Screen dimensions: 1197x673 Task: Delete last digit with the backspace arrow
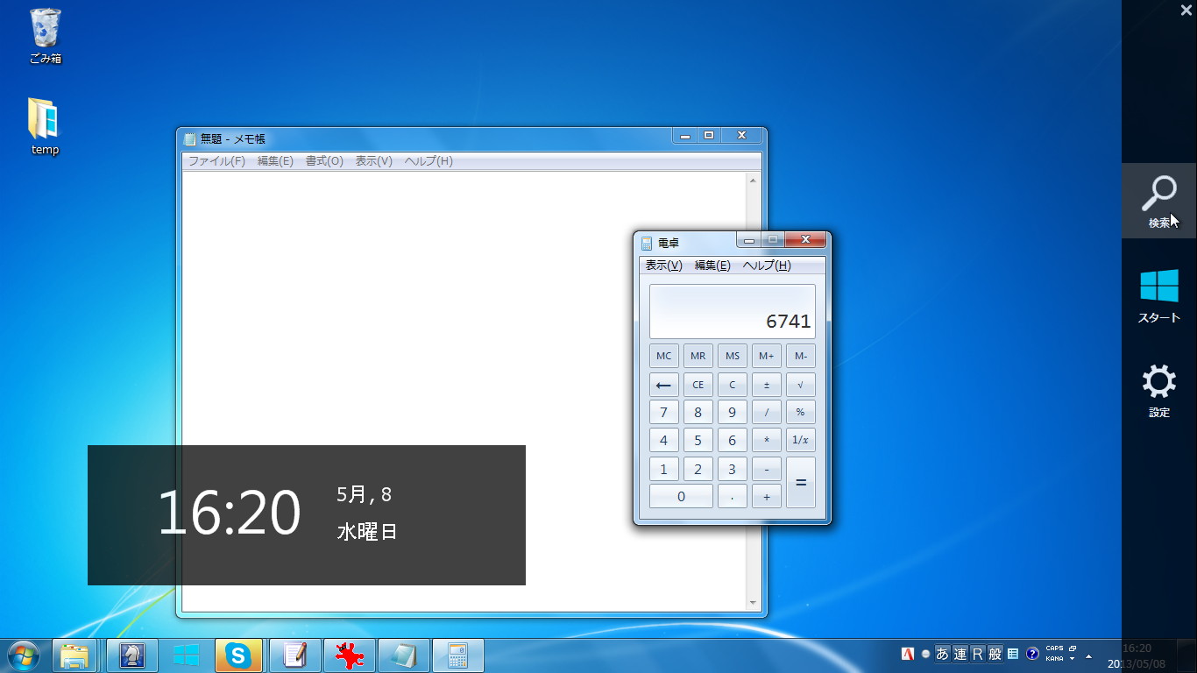[664, 385]
